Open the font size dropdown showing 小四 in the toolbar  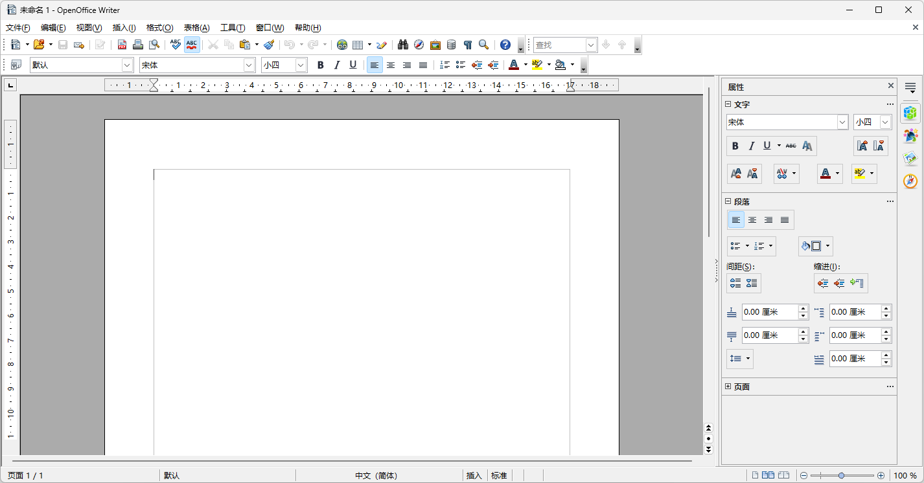[x=301, y=65]
